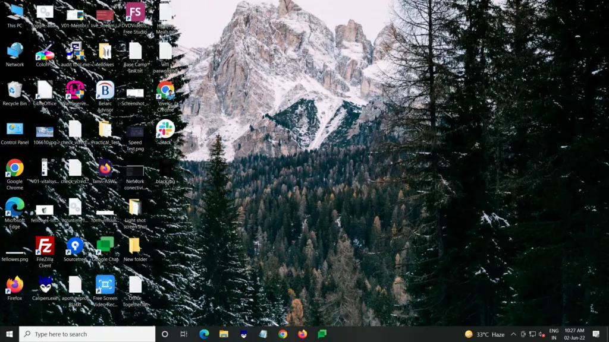The height and width of the screenshot is (342, 609).
Task: Select the Wampserver desktop icon
Action: pyautogui.click(x=75, y=90)
